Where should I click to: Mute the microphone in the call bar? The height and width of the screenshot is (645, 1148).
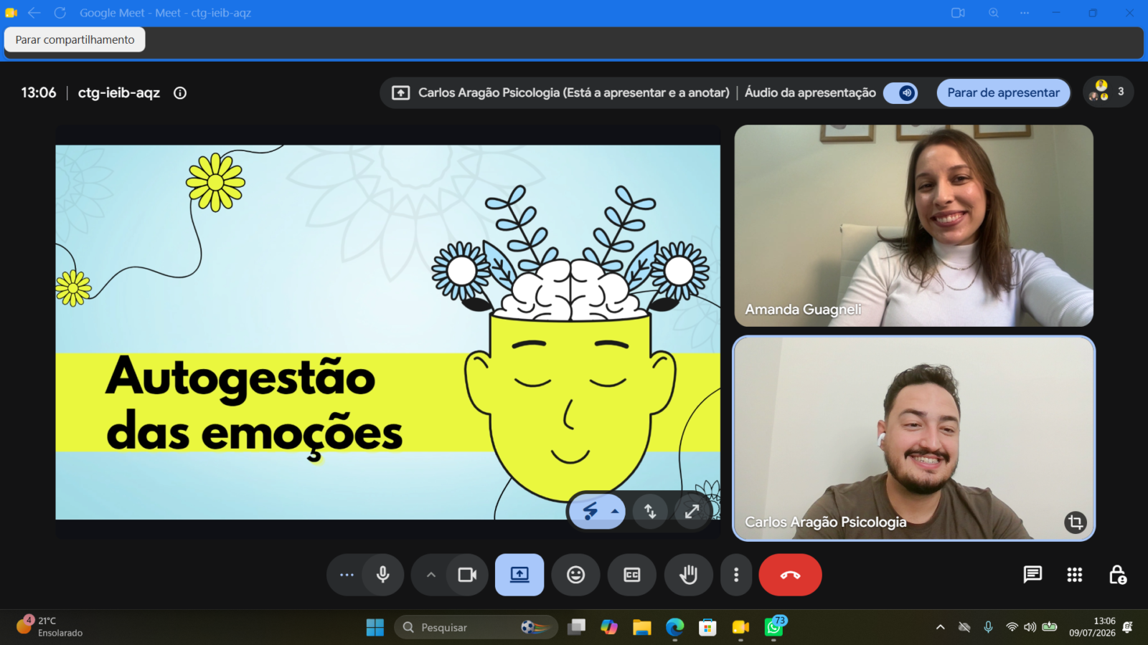pos(382,575)
